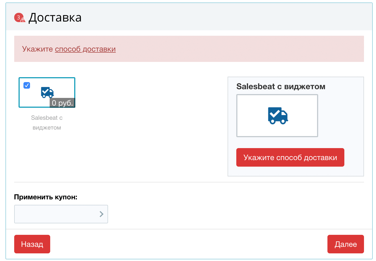This screenshot has width=376, height=261.
Task: Click the red 'Укажите способ доставки' button
Action: (290, 157)
